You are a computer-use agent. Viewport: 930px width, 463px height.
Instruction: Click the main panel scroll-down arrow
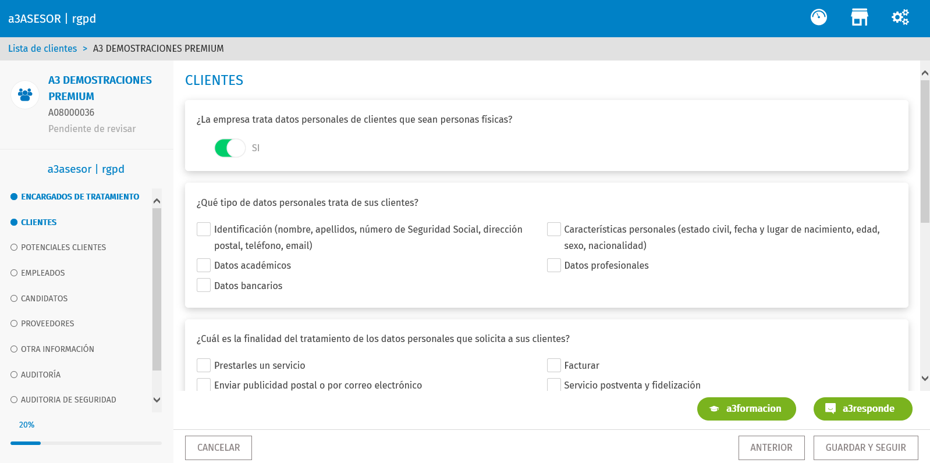click(x=925, y=378)
